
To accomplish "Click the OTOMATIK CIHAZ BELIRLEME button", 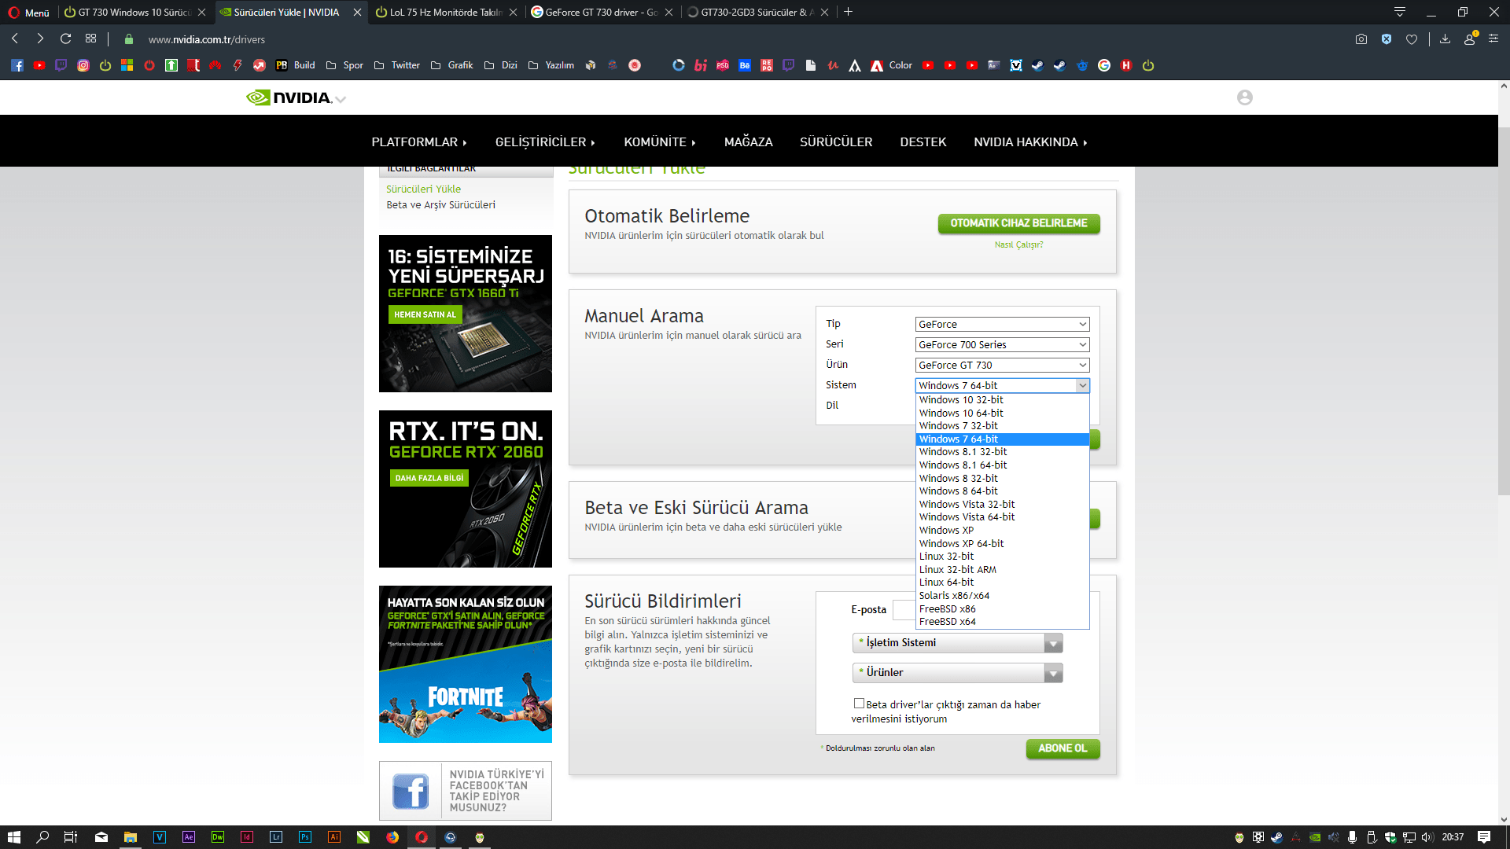I will (x=1018, y=223).
